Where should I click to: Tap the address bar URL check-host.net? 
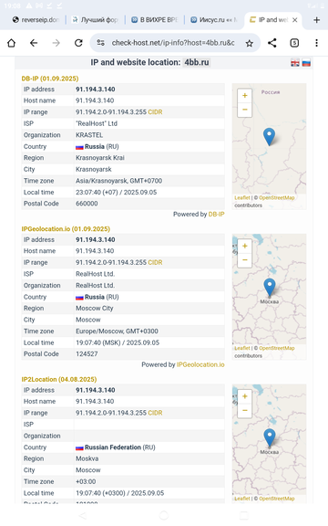pos(173,43)
